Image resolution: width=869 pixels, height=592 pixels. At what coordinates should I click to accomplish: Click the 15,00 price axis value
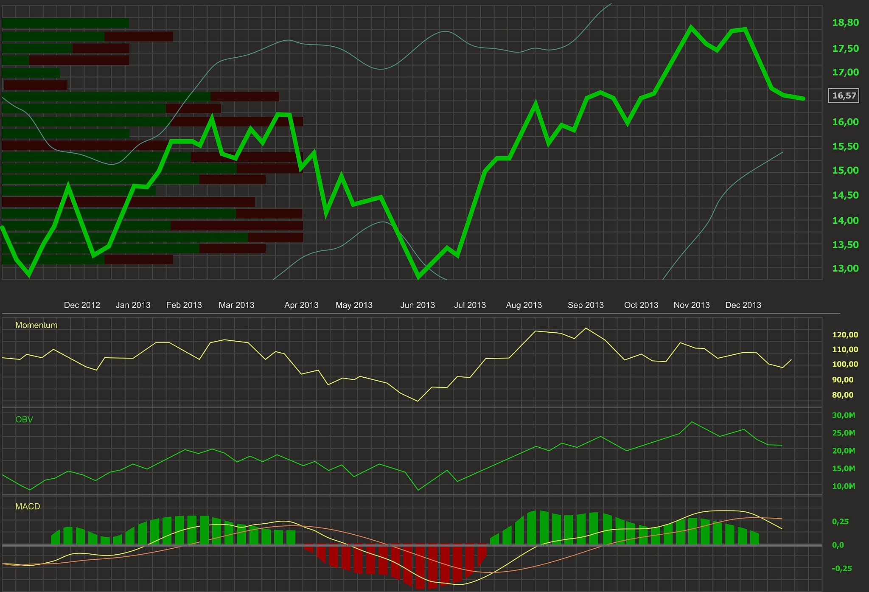click(x=845, y=170)
